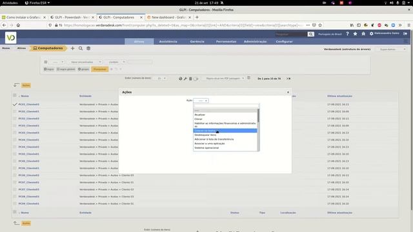Open the trash bin next to Computadores
The width and height of the screenshot is (413, 232).
tap(88, 48)
